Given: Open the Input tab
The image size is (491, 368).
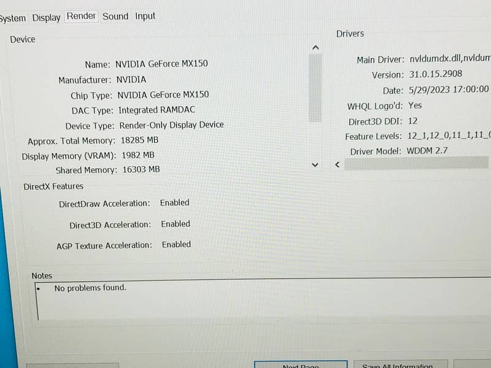Looking at the screenshot, I should point(145,16).
